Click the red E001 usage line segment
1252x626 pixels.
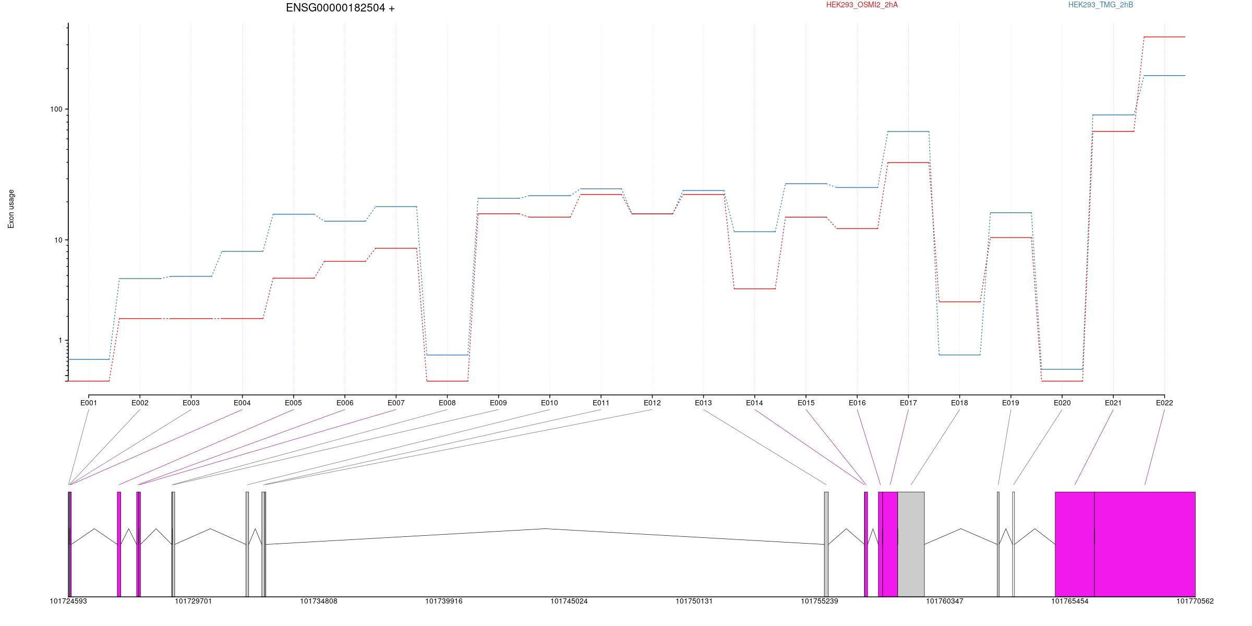coord(89,381)
